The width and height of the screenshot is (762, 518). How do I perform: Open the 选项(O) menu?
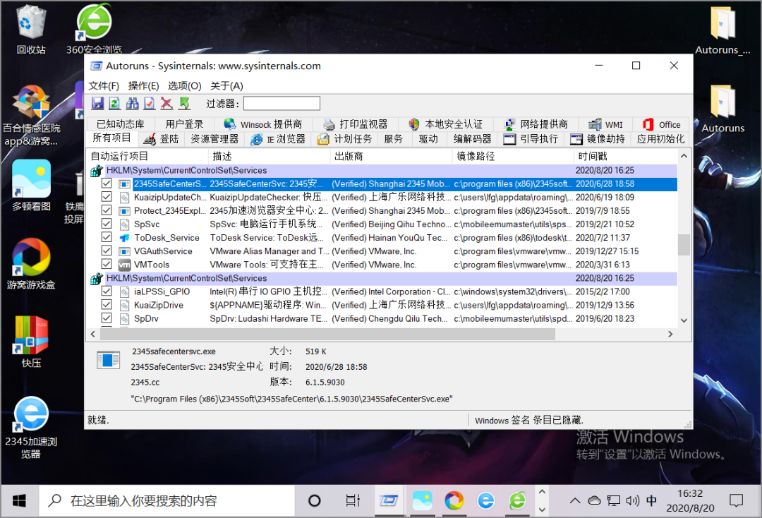coord(183,85)
